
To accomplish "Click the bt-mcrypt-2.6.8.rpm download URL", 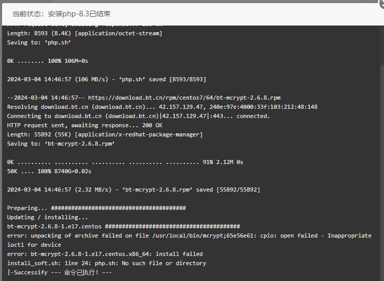I will (184, 98).
